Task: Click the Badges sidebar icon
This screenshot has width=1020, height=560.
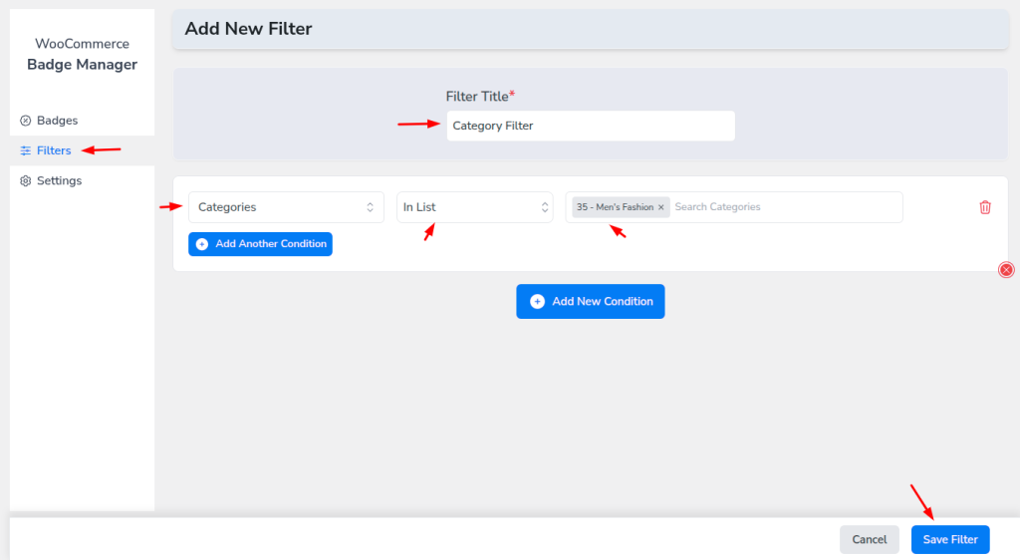Action: tap(25, 121)
